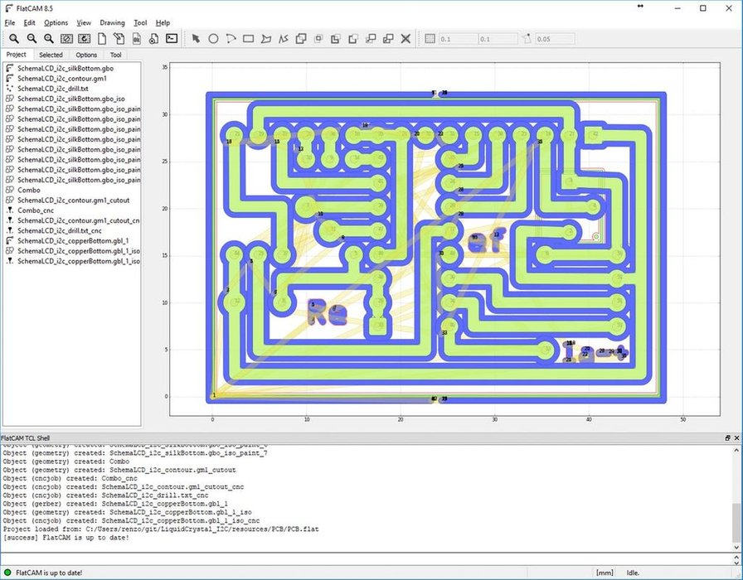Screen dimensions: 743x580
Task: Click the Delete Shape X icon
Action: point(405,39)
